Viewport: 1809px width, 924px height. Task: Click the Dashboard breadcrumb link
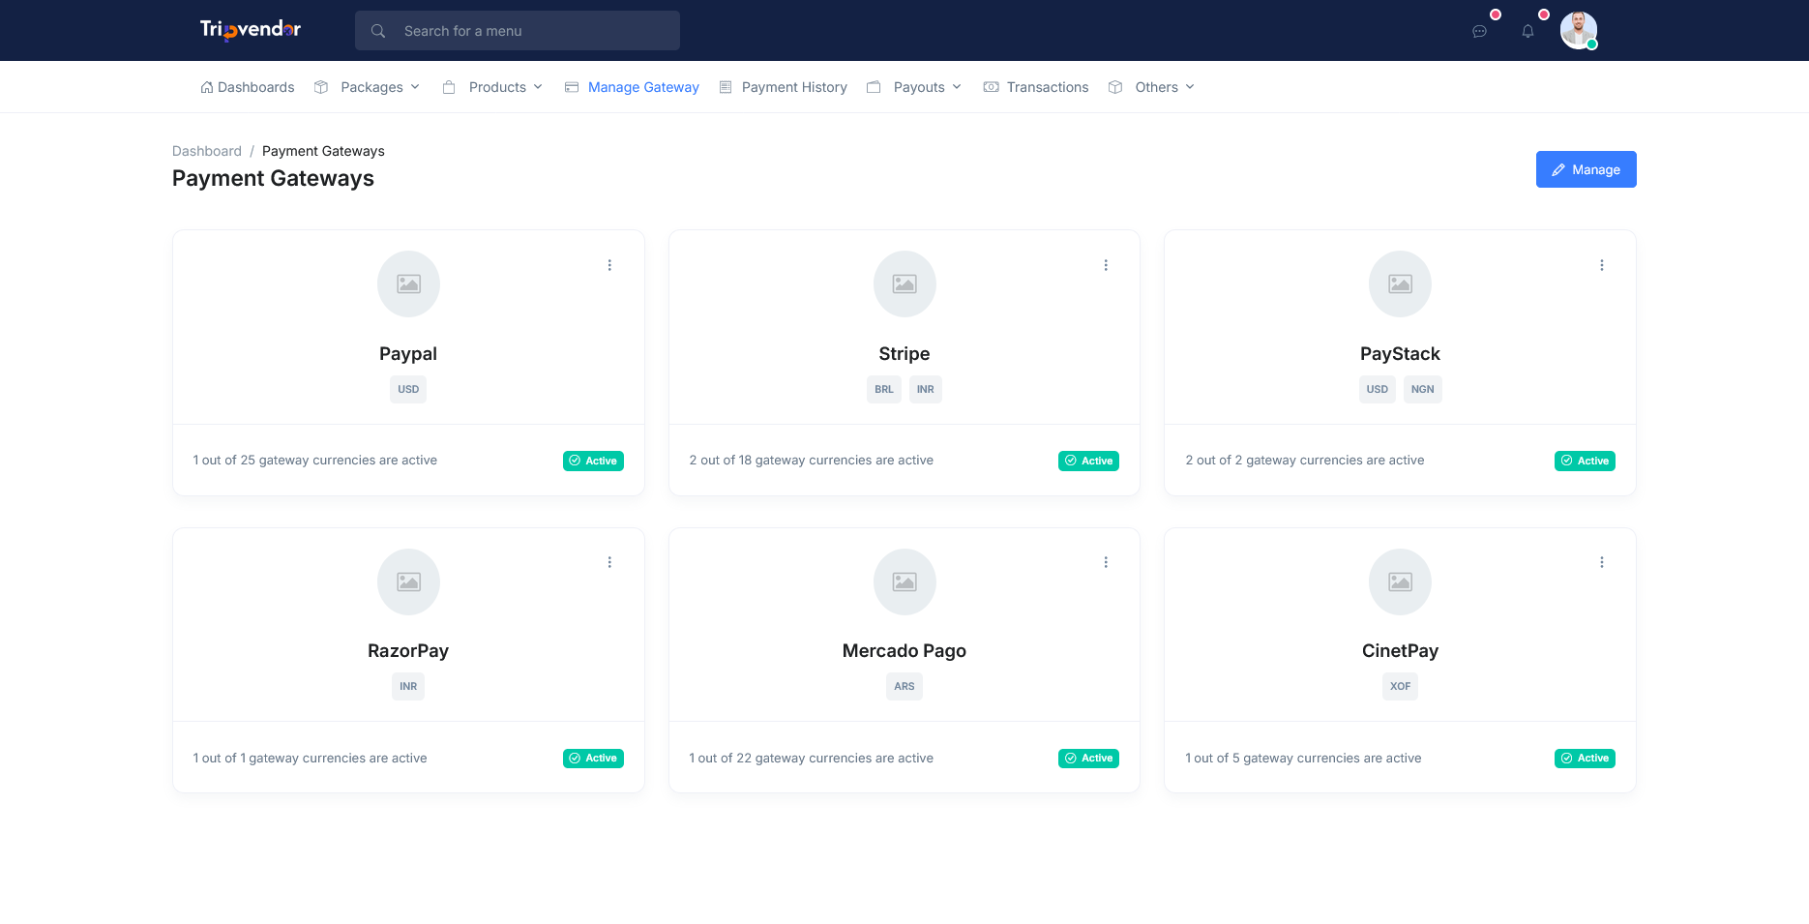coord(207,151)
